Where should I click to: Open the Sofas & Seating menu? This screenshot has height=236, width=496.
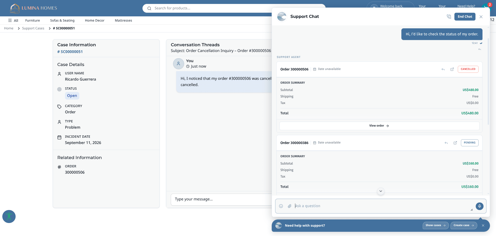coord(62,21)
